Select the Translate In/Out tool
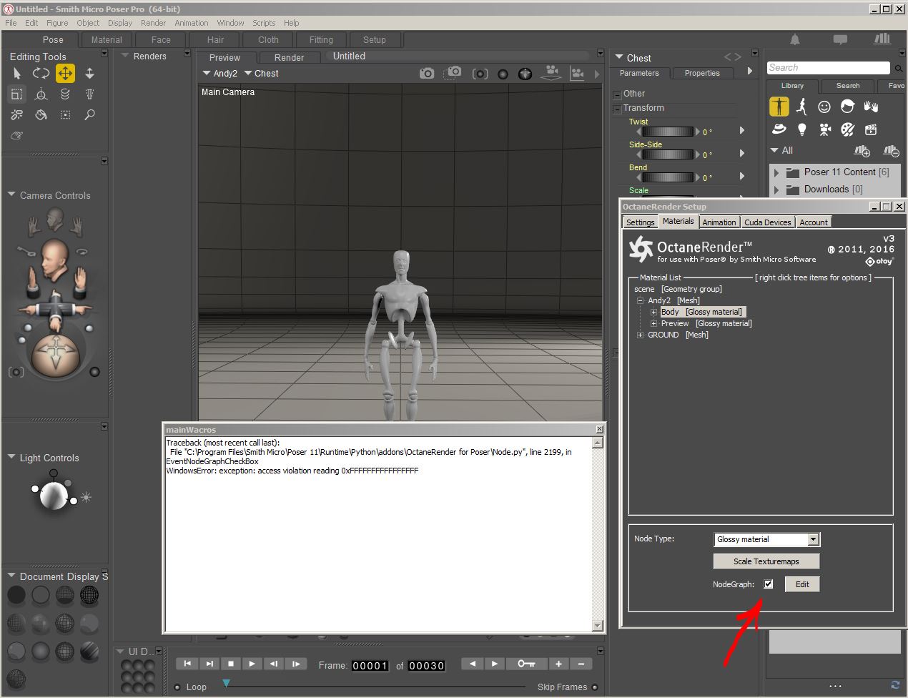 pyautogui.click(x=89, y=73)
